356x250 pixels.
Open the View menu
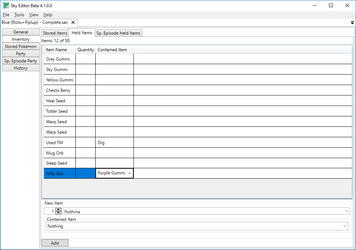point(34,15)
